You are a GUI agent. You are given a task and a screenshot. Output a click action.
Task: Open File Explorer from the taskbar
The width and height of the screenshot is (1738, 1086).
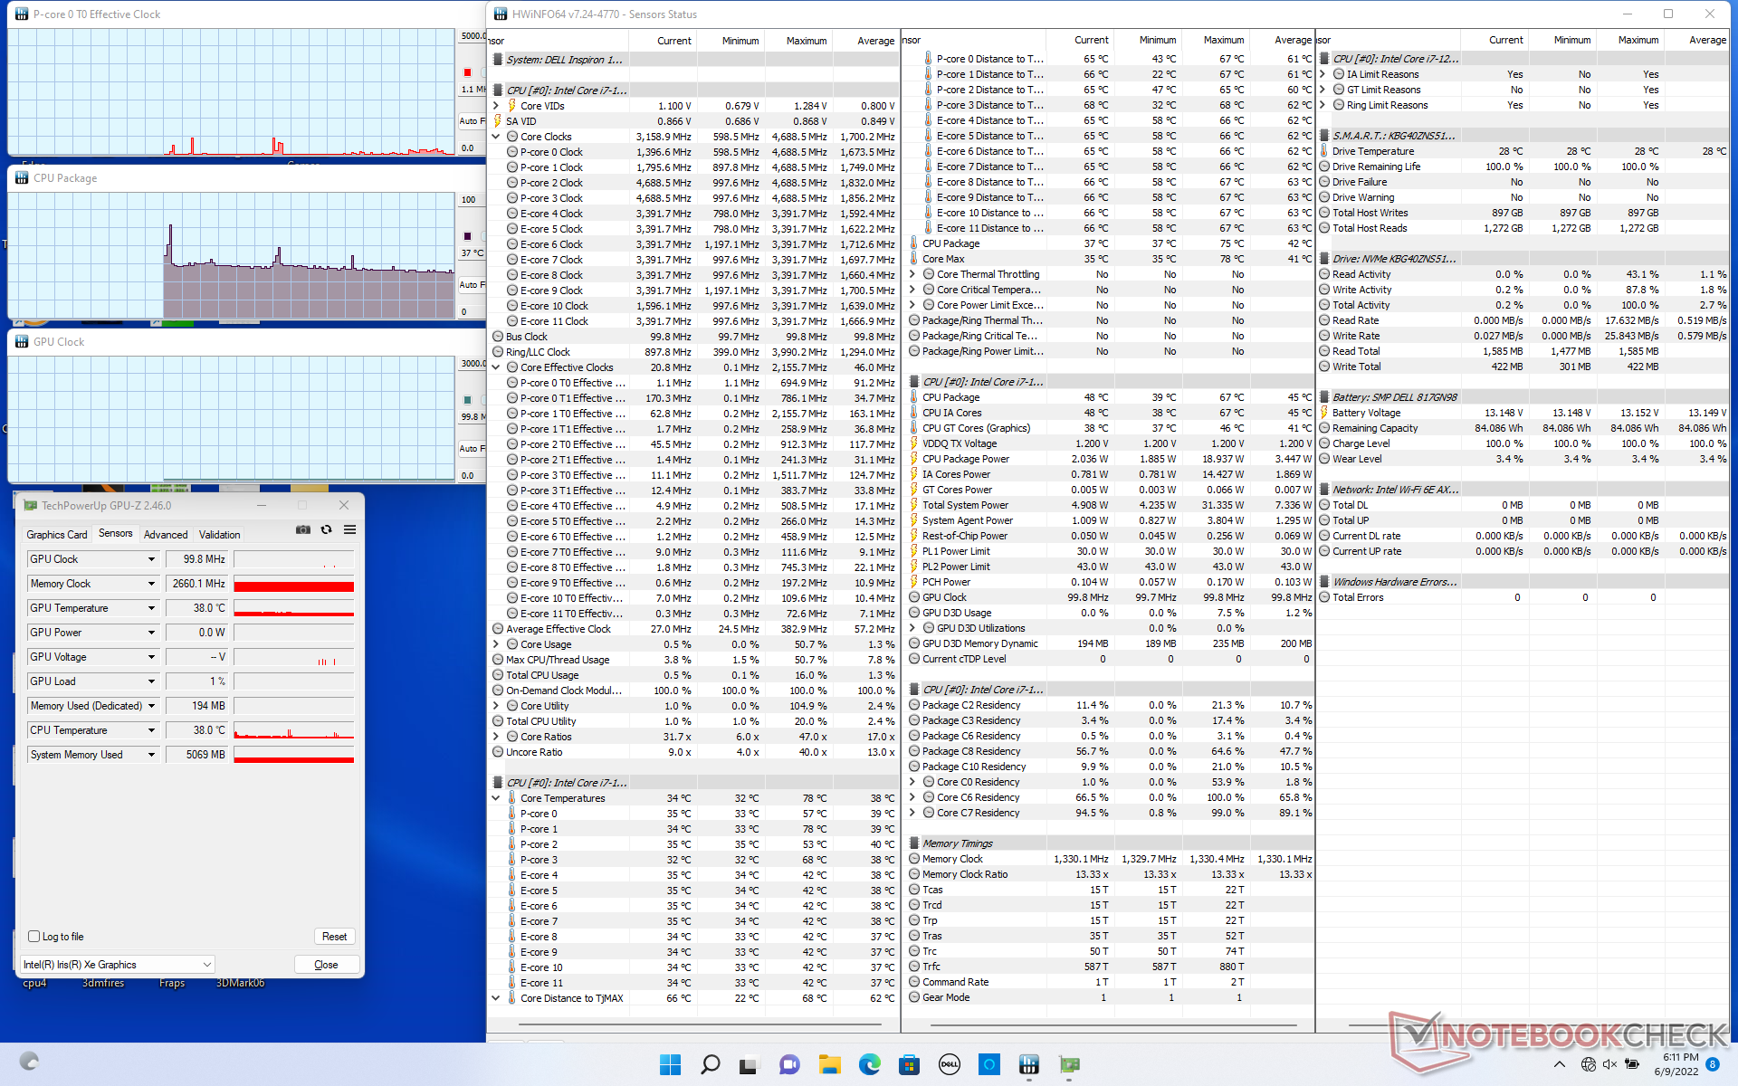[829, 1064]
